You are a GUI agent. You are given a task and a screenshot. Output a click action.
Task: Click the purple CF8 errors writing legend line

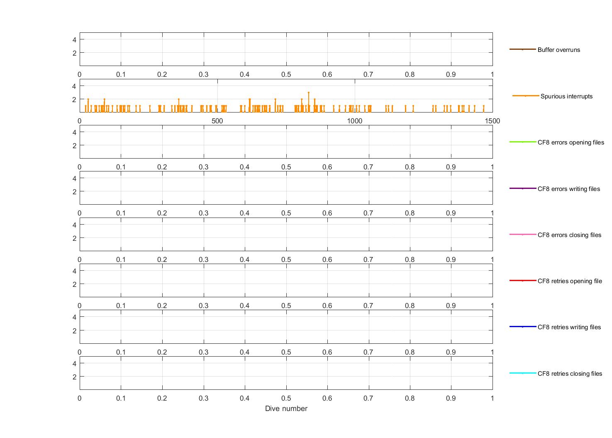[x=523, y=188]
